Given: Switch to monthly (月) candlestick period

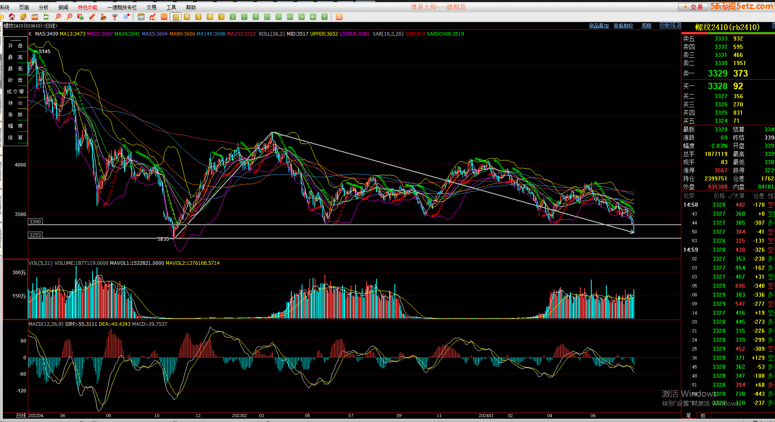Looking at the screenshot, I should (198, 17).
